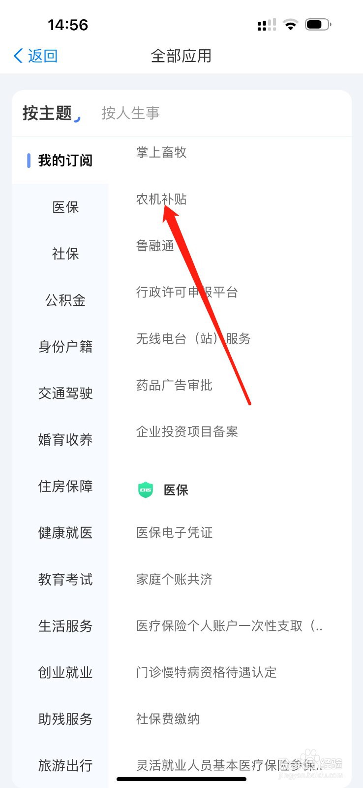Open 交通驾驶 category
Screen dimensions: 363x788
[x=65, y=393]
